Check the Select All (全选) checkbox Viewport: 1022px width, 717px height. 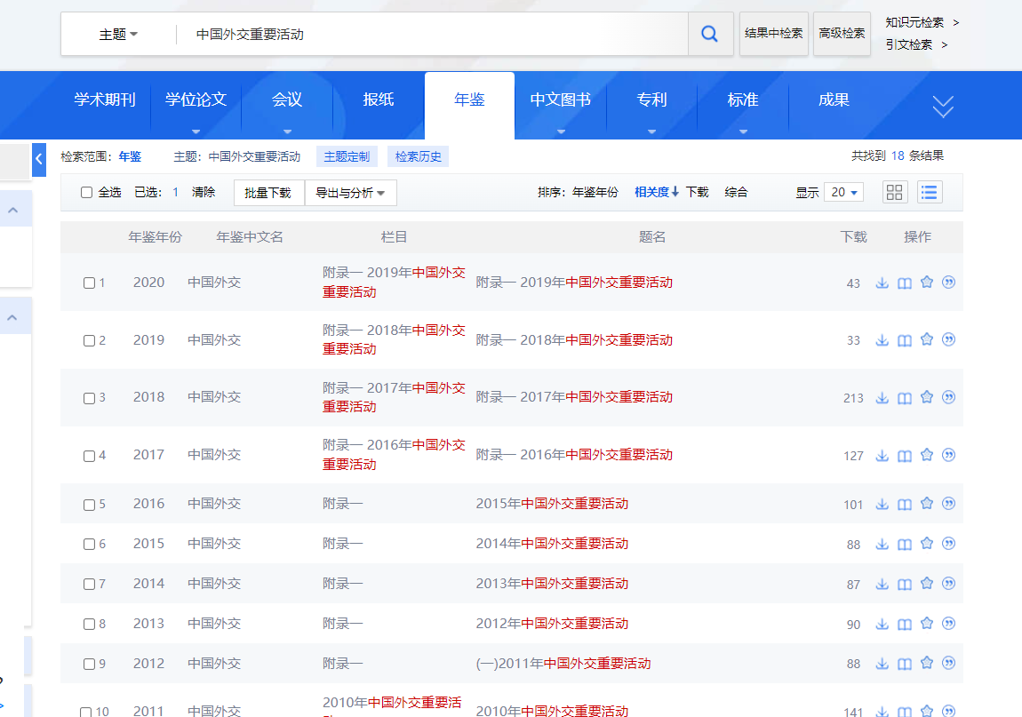click(87, 193)
